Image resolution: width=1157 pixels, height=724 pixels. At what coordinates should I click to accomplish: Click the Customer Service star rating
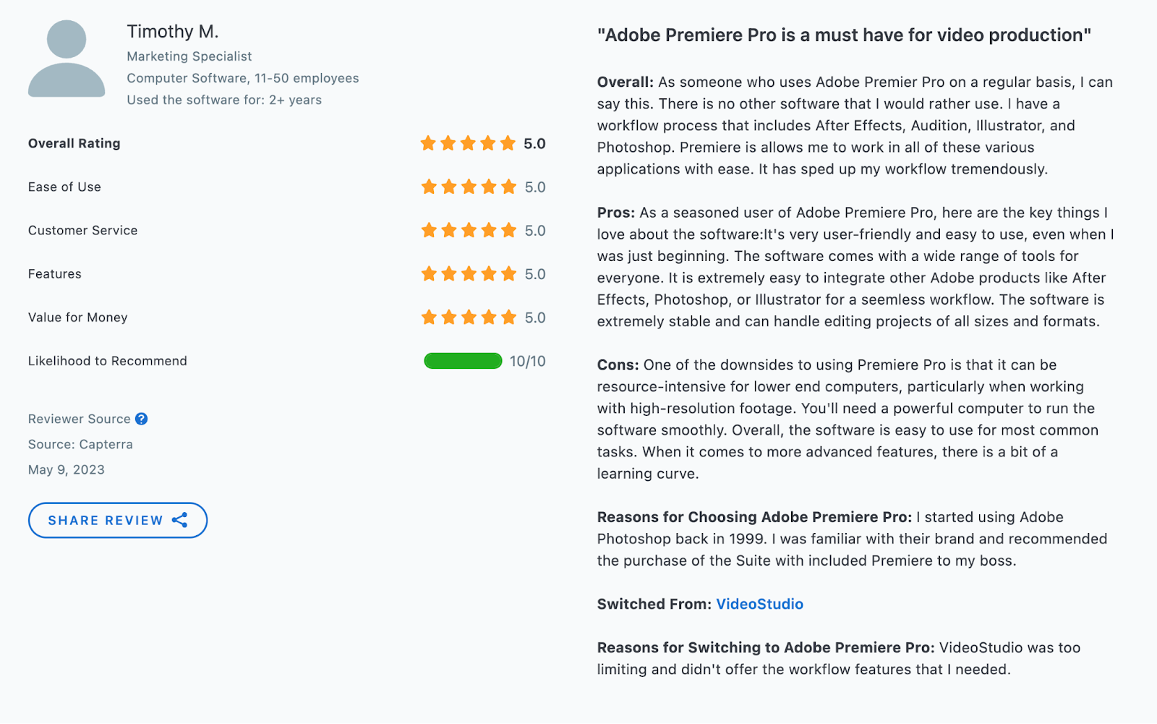468,231
